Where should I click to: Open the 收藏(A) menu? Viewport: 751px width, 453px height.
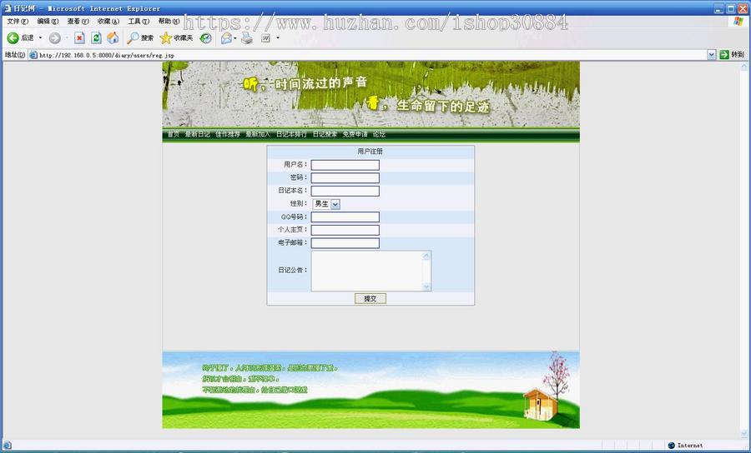108,22
